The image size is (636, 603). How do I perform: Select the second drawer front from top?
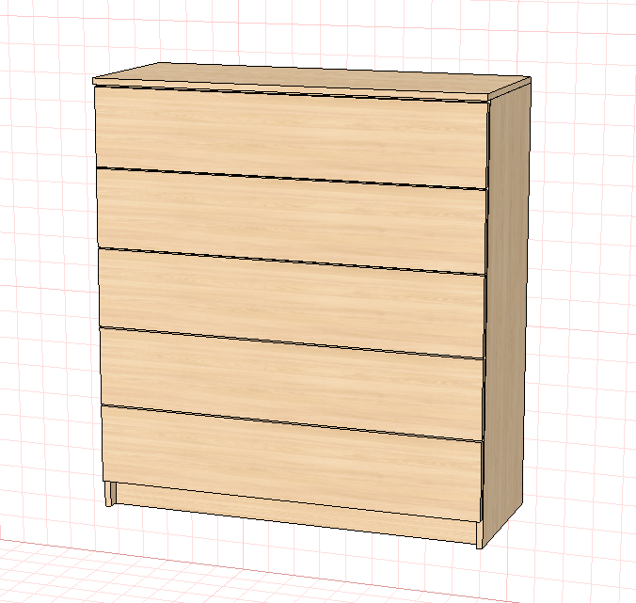292,221
